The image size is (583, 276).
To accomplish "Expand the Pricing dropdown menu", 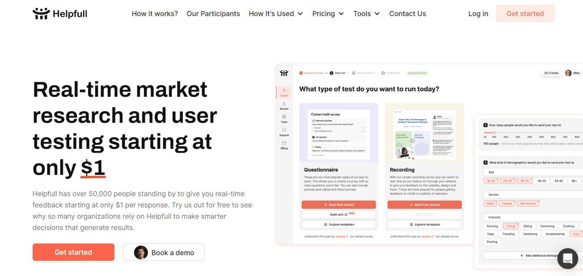I will point(328,14).
